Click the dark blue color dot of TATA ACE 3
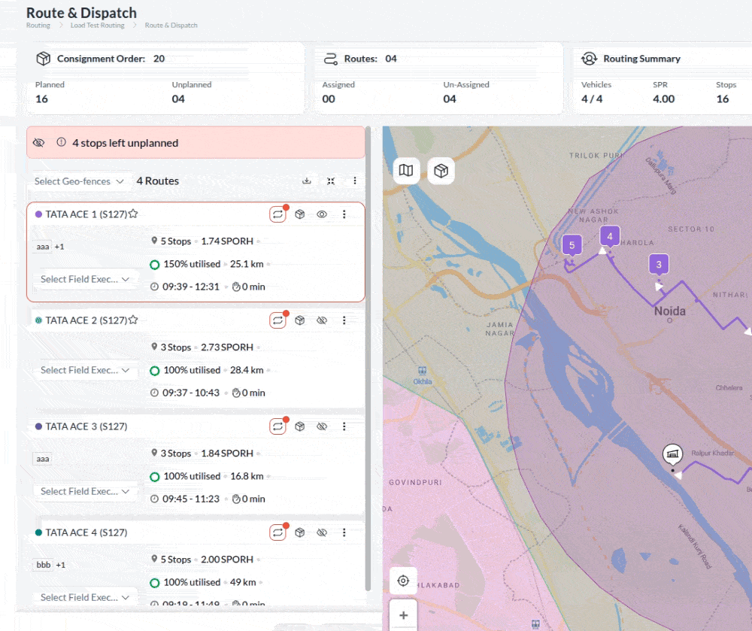This screenshot has height=631, width=752. pos(39,426)
